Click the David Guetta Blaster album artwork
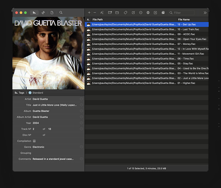The image size is (221, 188). 49,53
